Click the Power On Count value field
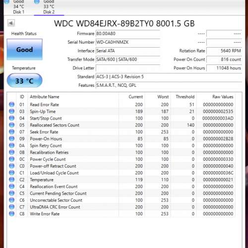 [224, 60]
